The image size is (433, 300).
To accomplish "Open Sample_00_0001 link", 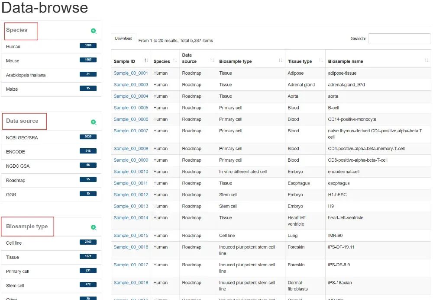I will click(131, 73).
